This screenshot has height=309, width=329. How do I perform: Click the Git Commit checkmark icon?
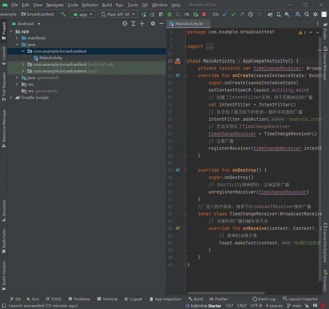point(233,14)
